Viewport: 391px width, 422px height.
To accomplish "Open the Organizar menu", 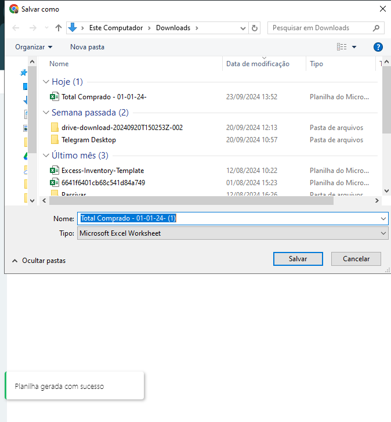I will click(x=34, y=47).
